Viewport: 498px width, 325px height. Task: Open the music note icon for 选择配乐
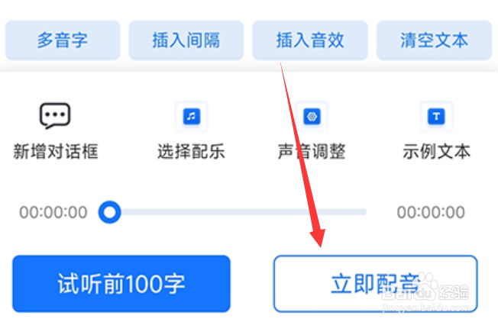pyautogui.click(x=192, y=117)
